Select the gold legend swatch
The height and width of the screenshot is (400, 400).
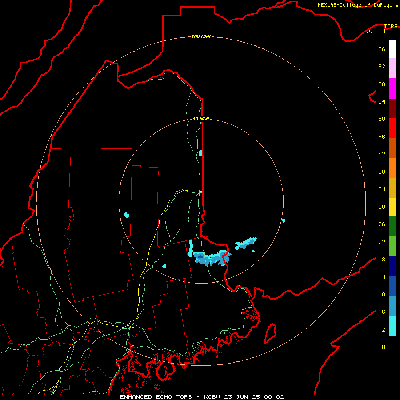(392, 188)
